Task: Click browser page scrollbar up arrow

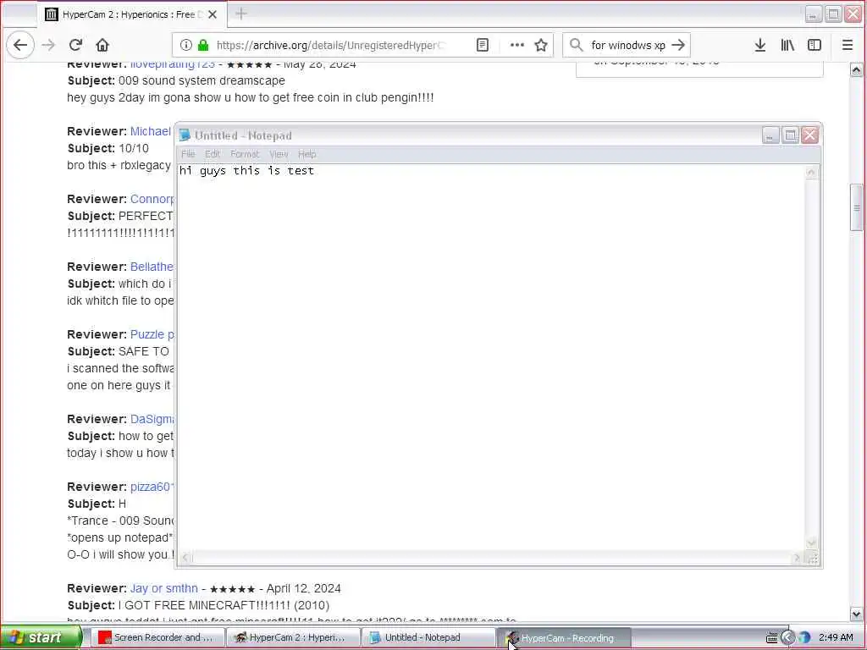Action: pyautogui.click(x=857, y=70)
